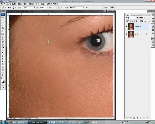Screen dimensions: 155x124
Task: Select the Crop tool
Action: pyautogui.click(x=3, y=28)
